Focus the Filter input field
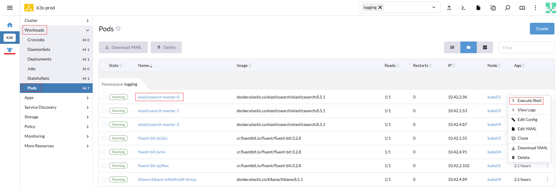Screen dimensions: 560x187 (x=526, y=47)
